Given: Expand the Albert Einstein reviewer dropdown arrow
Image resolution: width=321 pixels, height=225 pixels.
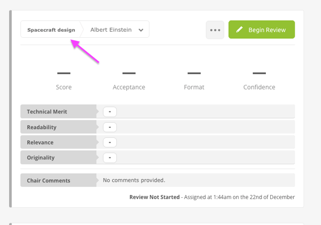Looking at the screenshot, I should (141, 30).
